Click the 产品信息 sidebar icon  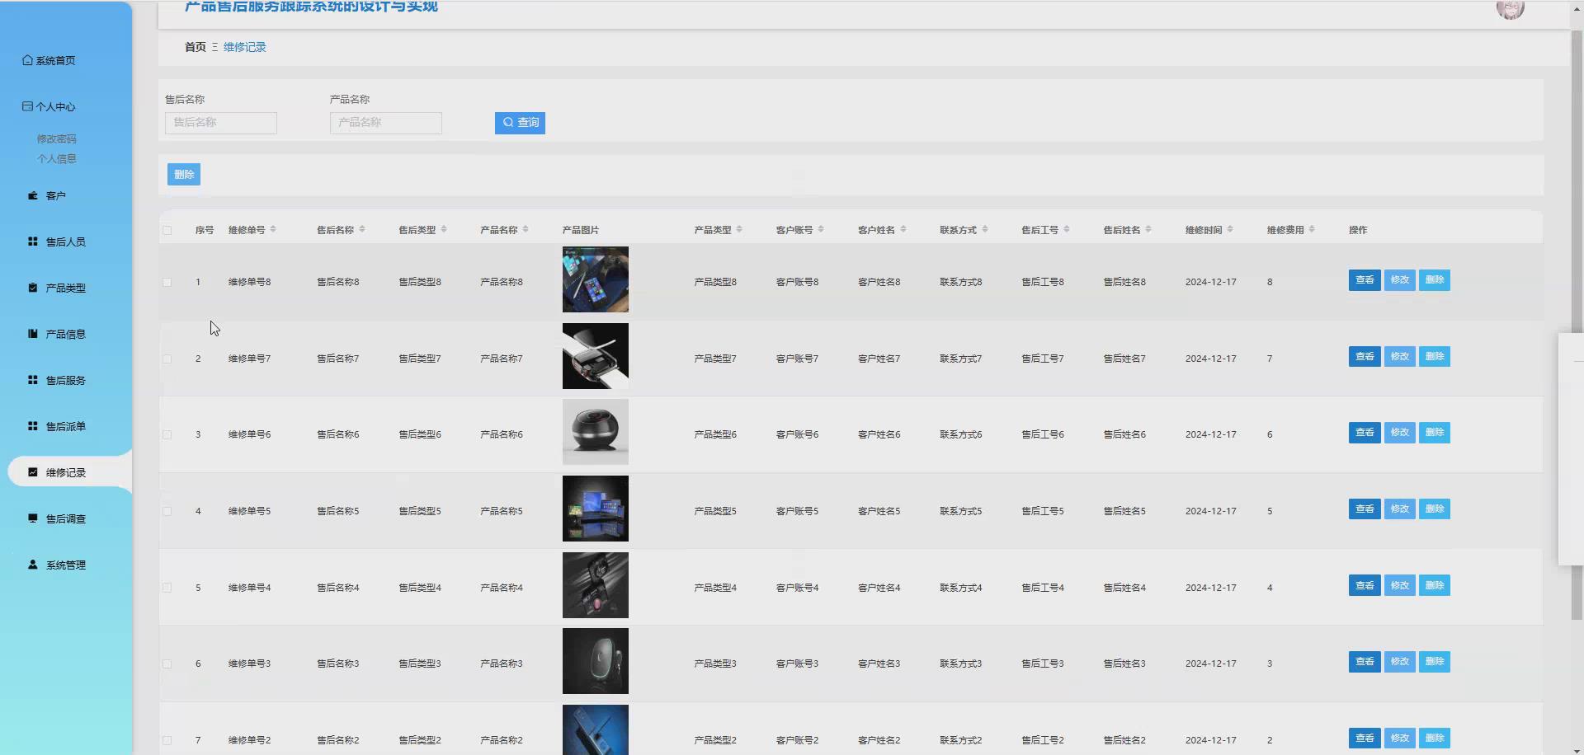click(33, 334)
